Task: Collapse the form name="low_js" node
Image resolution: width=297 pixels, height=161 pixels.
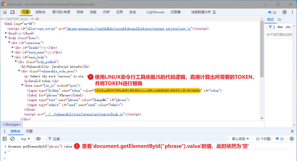Action: 22,85
